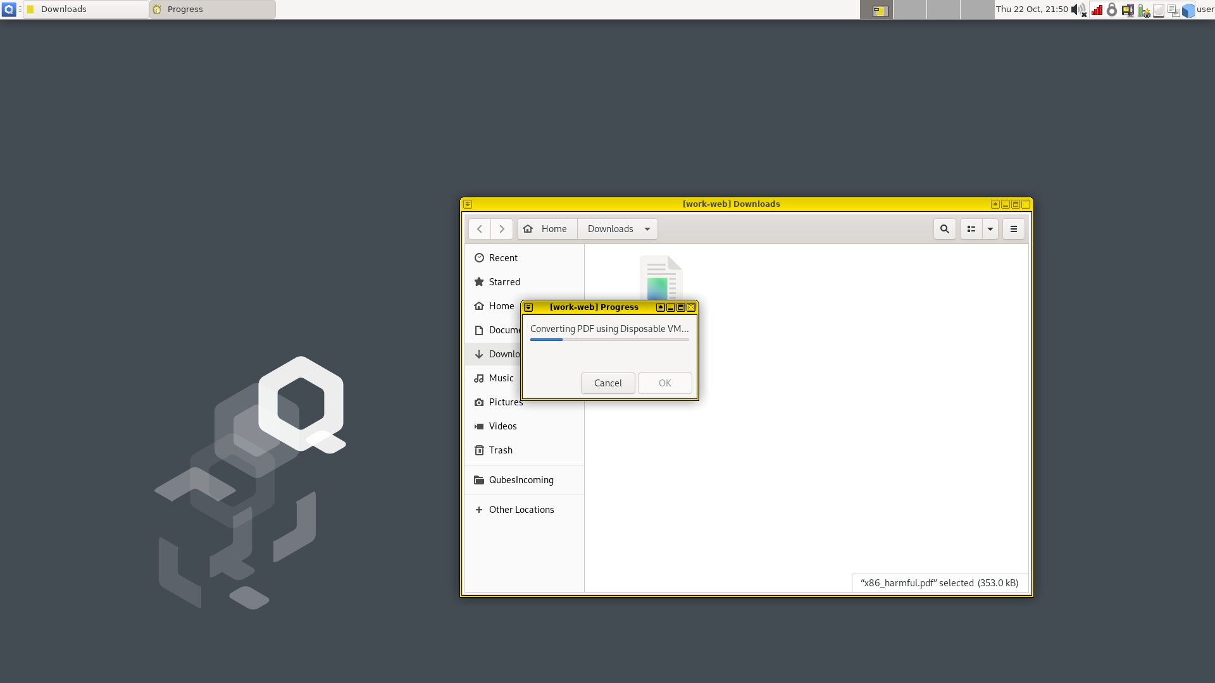Open the hamburger menu in the file manager
This screenshot has width=1215, height=683.
pyautogui.click(x=1013, y=229)
